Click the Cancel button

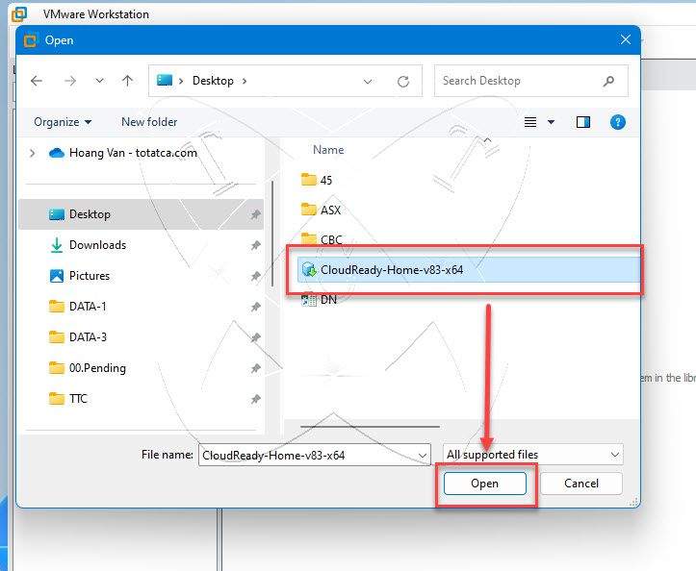pyautogui.click(x=581, y=484)
